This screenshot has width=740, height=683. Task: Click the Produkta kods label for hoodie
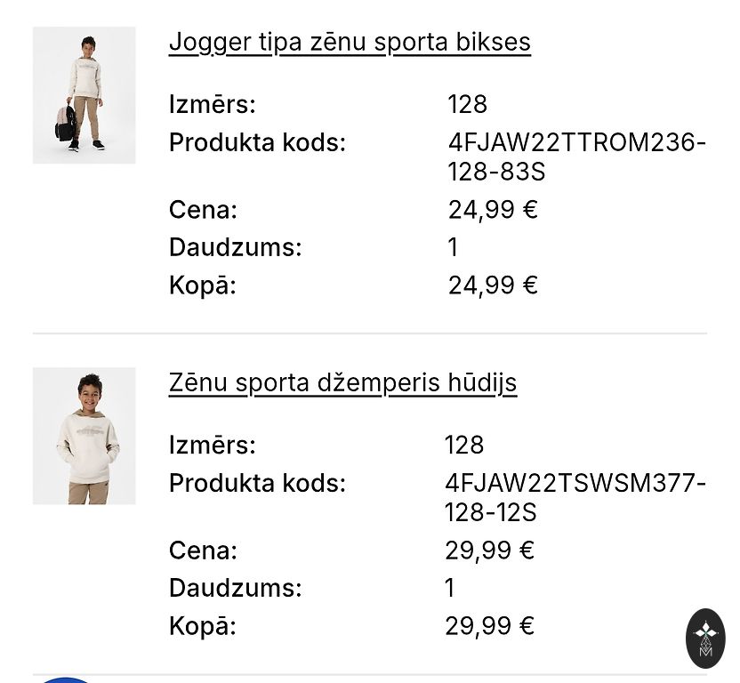257,483
